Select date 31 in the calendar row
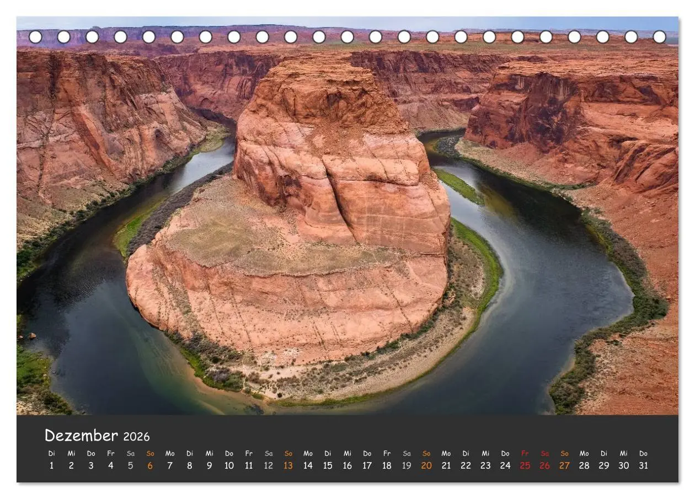Screen dimensions: 695x499 643,465
